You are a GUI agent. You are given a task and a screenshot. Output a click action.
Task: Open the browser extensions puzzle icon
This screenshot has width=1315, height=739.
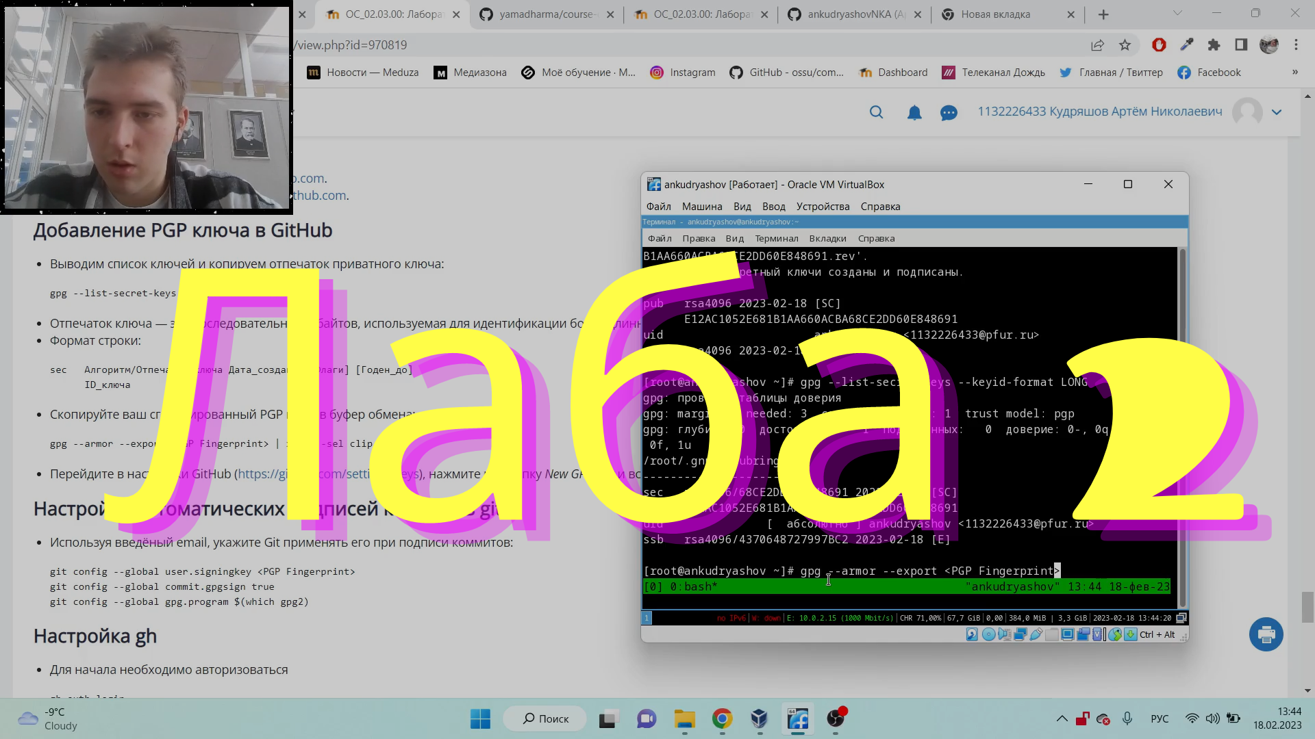tap(1214, 45)
